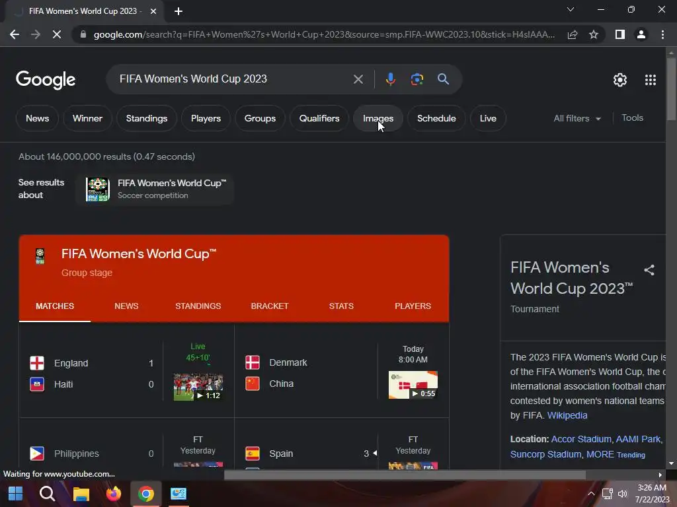Screen dimensions: 677x507
Task: Filter results by News
Action: tap(37, 118)
